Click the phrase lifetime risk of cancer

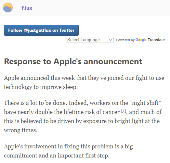(x=92, y=112)
